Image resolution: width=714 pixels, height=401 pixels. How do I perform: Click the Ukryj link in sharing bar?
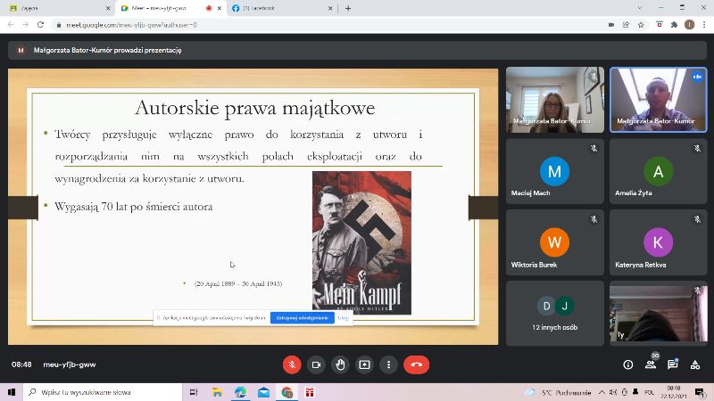[x=343, y=318]
